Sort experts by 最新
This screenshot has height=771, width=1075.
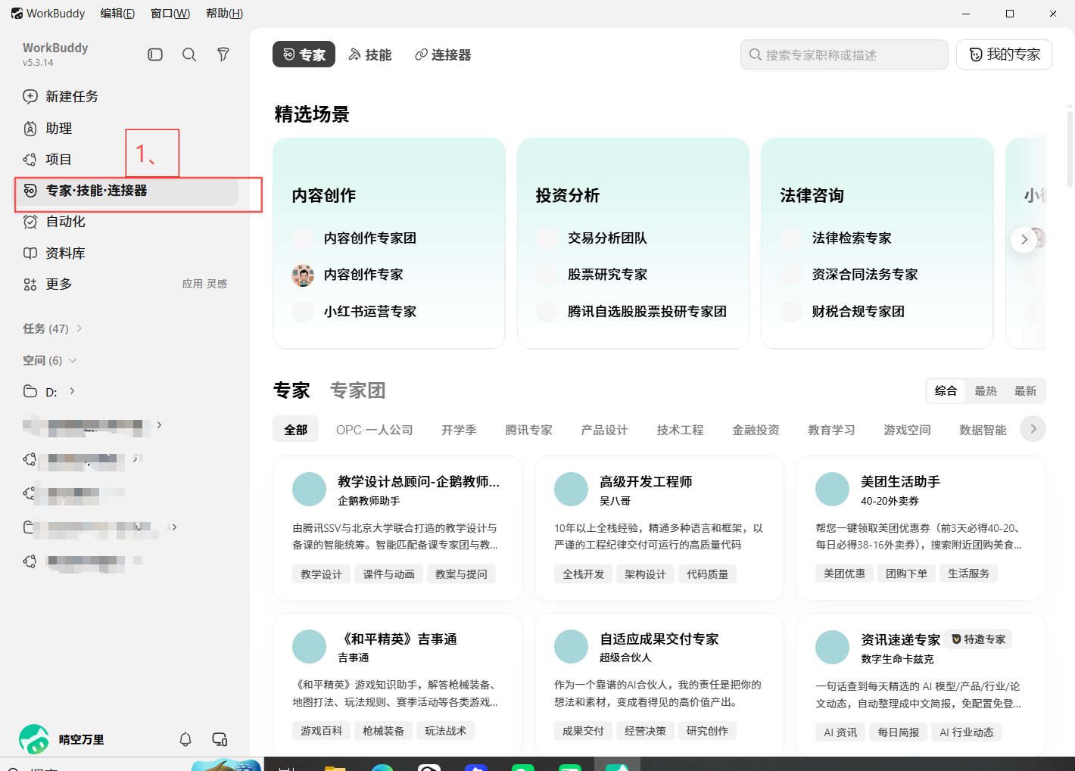click(x=1025, y=390)
